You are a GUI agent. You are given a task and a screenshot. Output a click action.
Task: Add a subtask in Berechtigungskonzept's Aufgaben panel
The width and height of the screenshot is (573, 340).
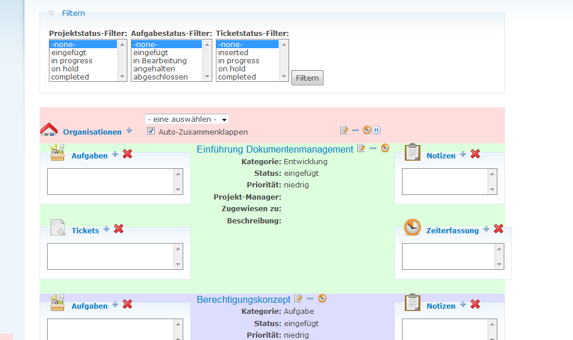pyautogui.click(x=115, y=304)
